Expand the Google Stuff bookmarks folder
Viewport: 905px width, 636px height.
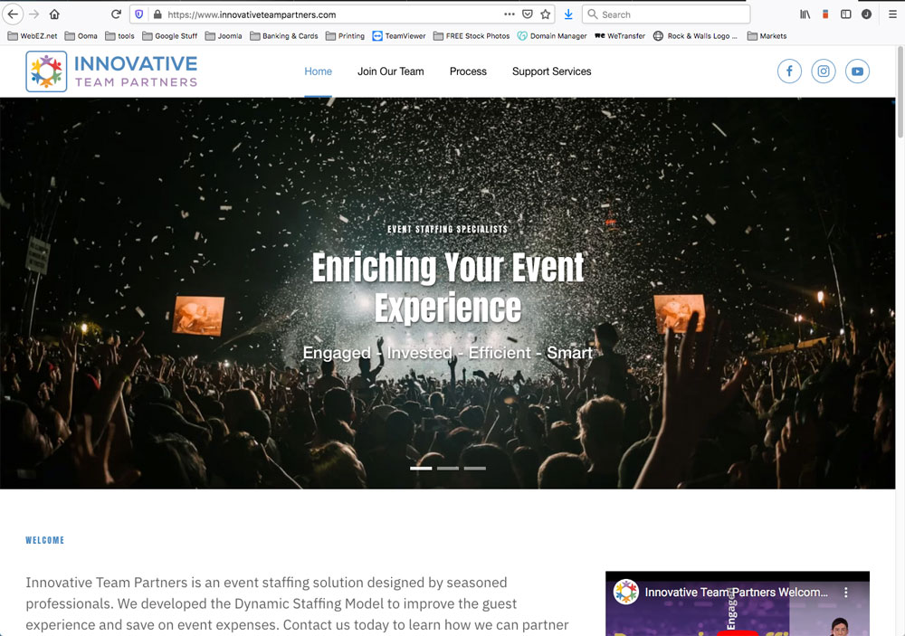[169, 36]
